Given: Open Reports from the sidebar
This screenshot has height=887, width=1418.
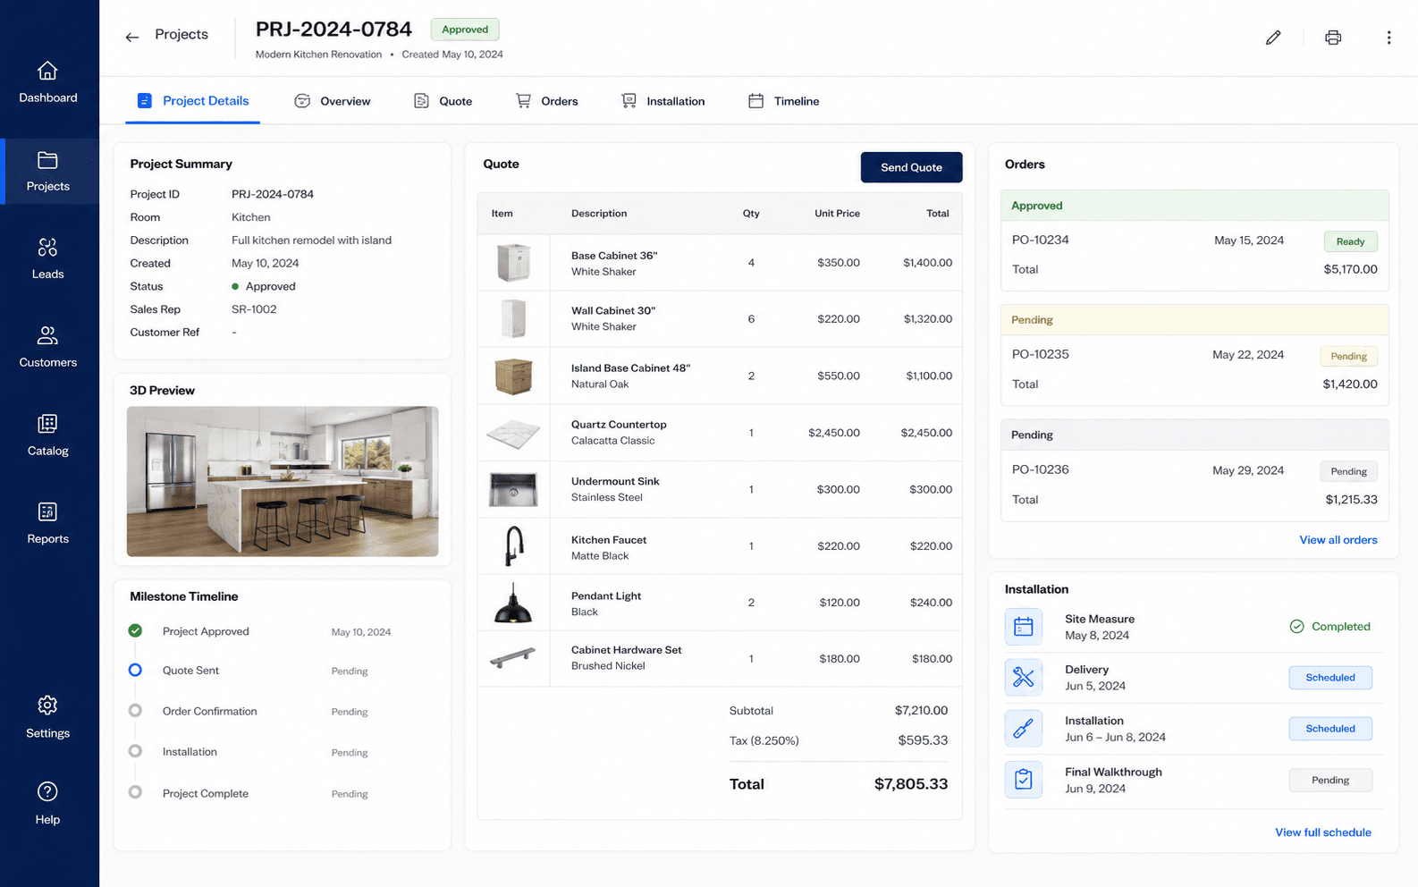Looking at the screenshot, I should (x=48, y=523).
